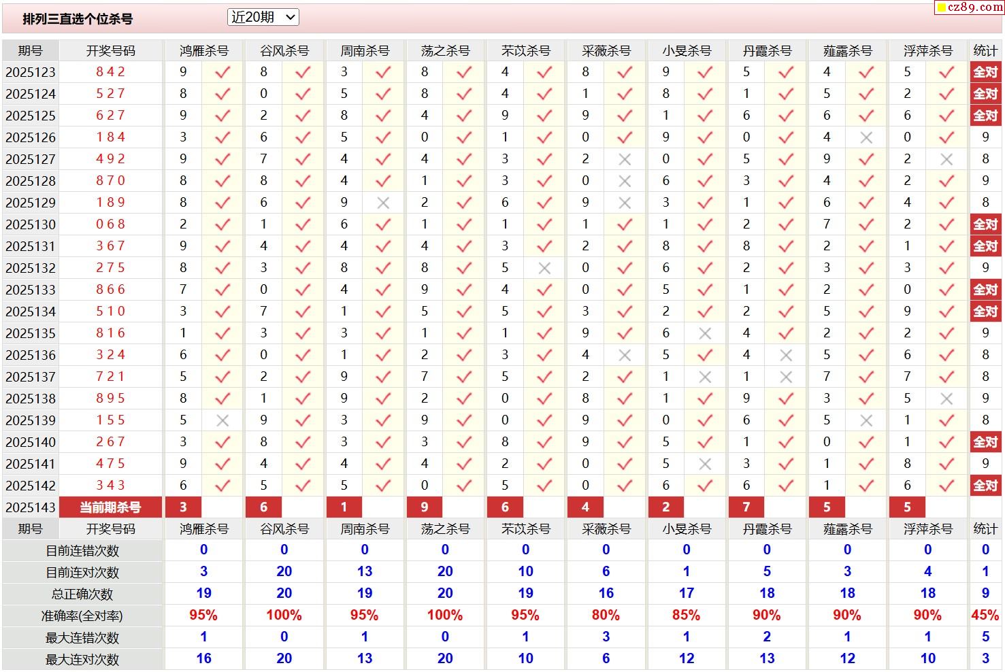
Task: Click the grey cross for 浮萍杀号 in row 2025138
Action: pyautogui.click(x=946, y=399)
